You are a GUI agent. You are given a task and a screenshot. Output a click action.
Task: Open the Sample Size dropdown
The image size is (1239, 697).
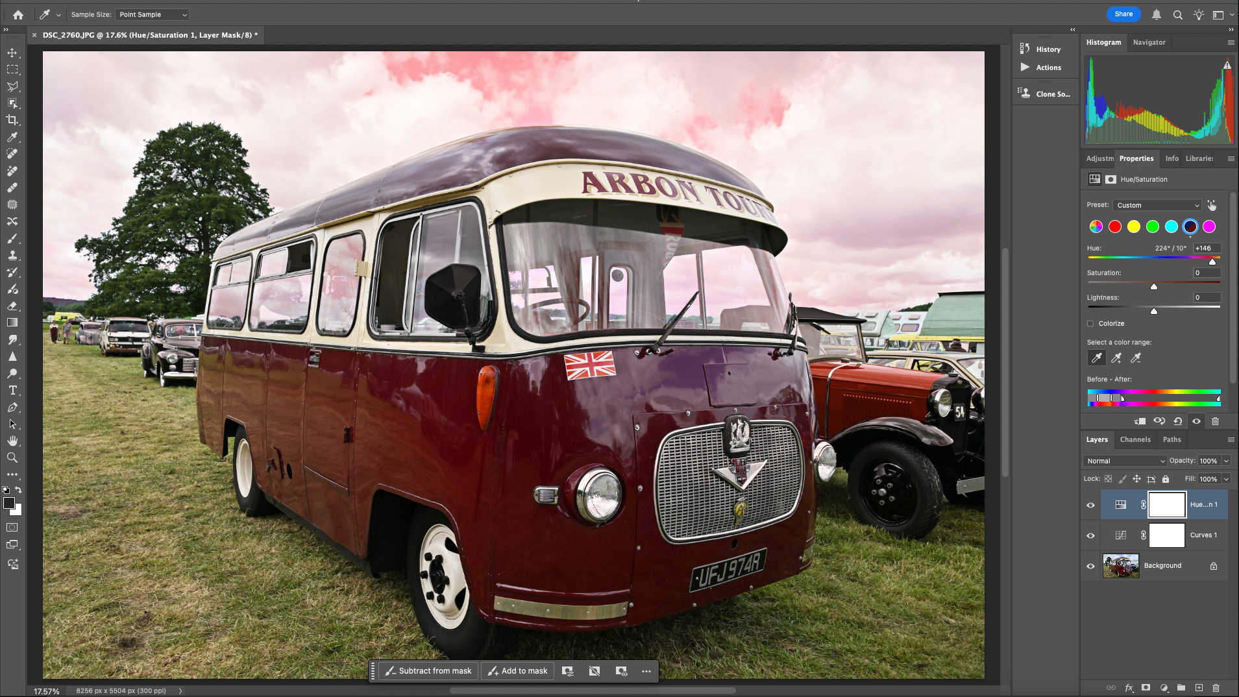click(152, 14)
